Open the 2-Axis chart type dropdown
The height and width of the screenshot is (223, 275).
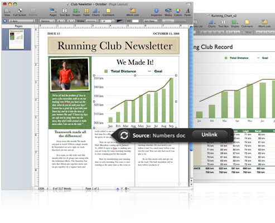[22, 21]
